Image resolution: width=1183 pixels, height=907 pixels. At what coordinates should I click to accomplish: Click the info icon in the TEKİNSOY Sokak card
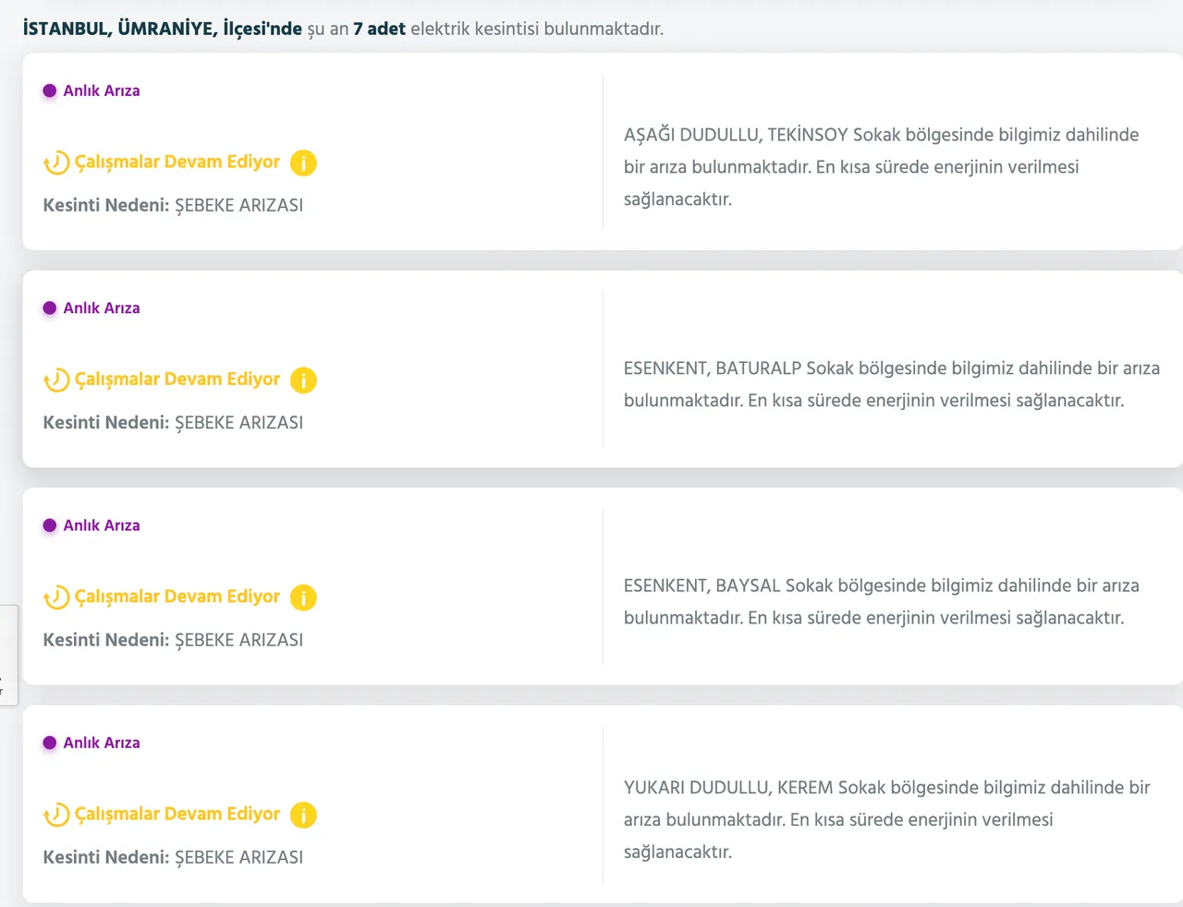point(303,163)
